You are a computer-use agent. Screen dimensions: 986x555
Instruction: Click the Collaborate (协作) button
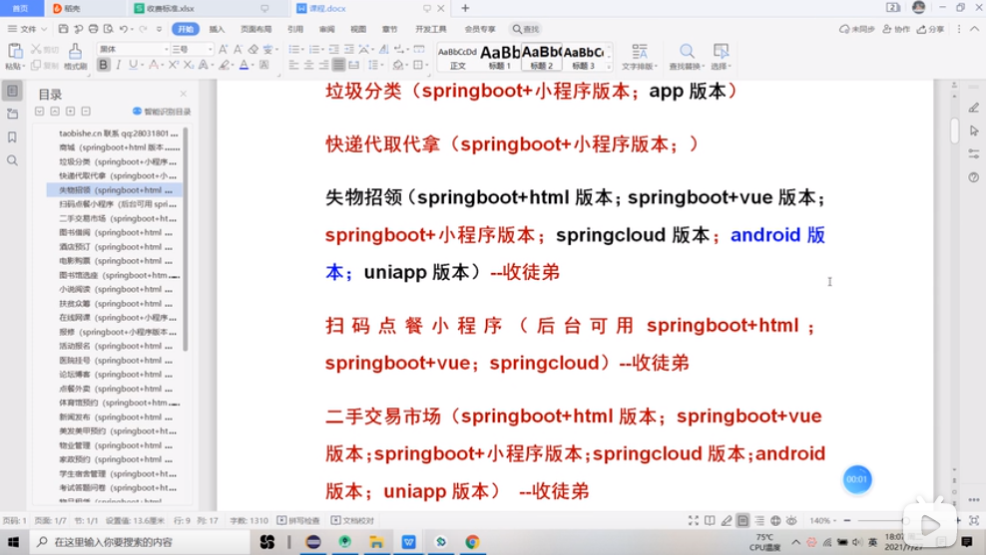coord(896,29)
